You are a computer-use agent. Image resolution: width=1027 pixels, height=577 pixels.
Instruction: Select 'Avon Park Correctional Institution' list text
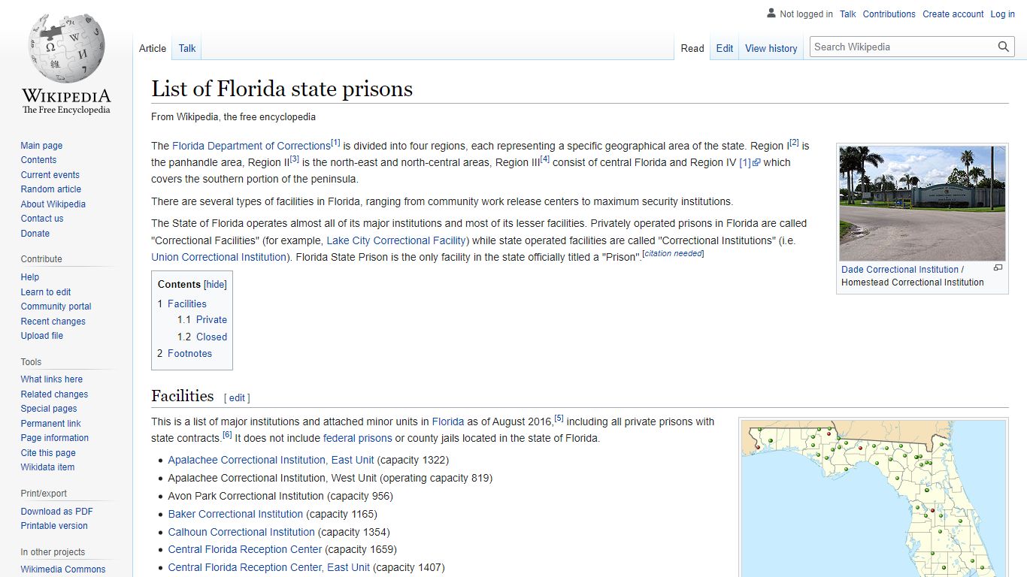[246, 496]
